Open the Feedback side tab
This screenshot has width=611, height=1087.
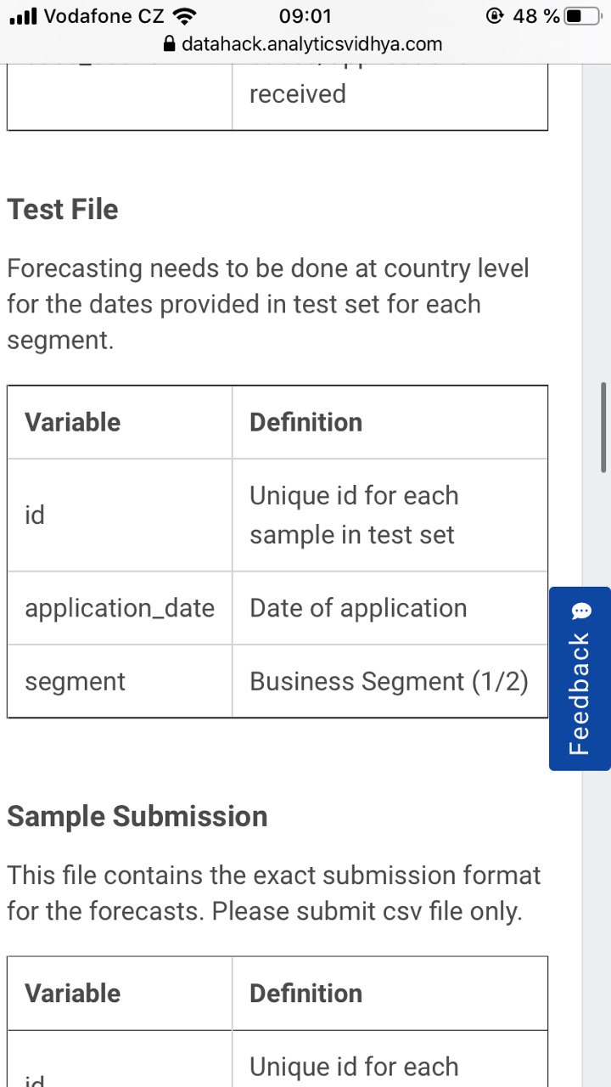[580, 679]
